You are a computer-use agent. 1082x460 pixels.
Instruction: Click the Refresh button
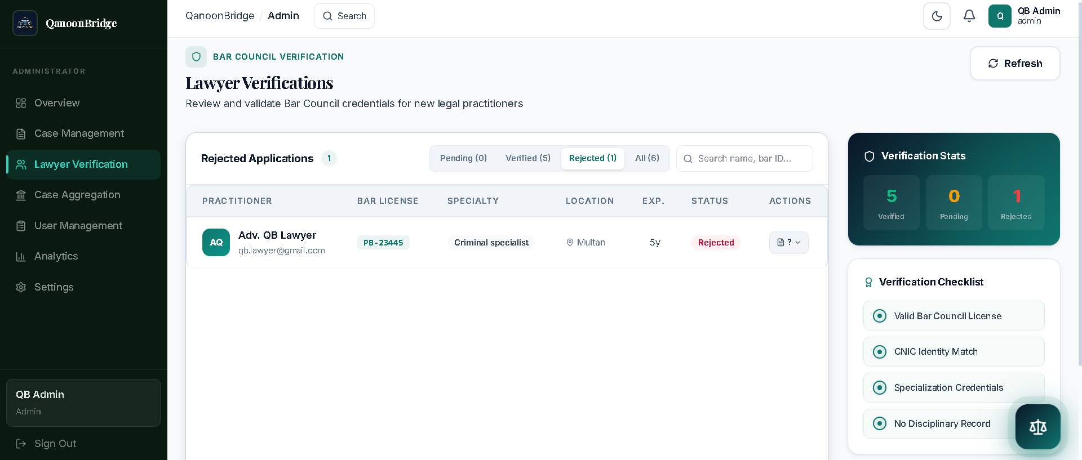[1015, 64]
